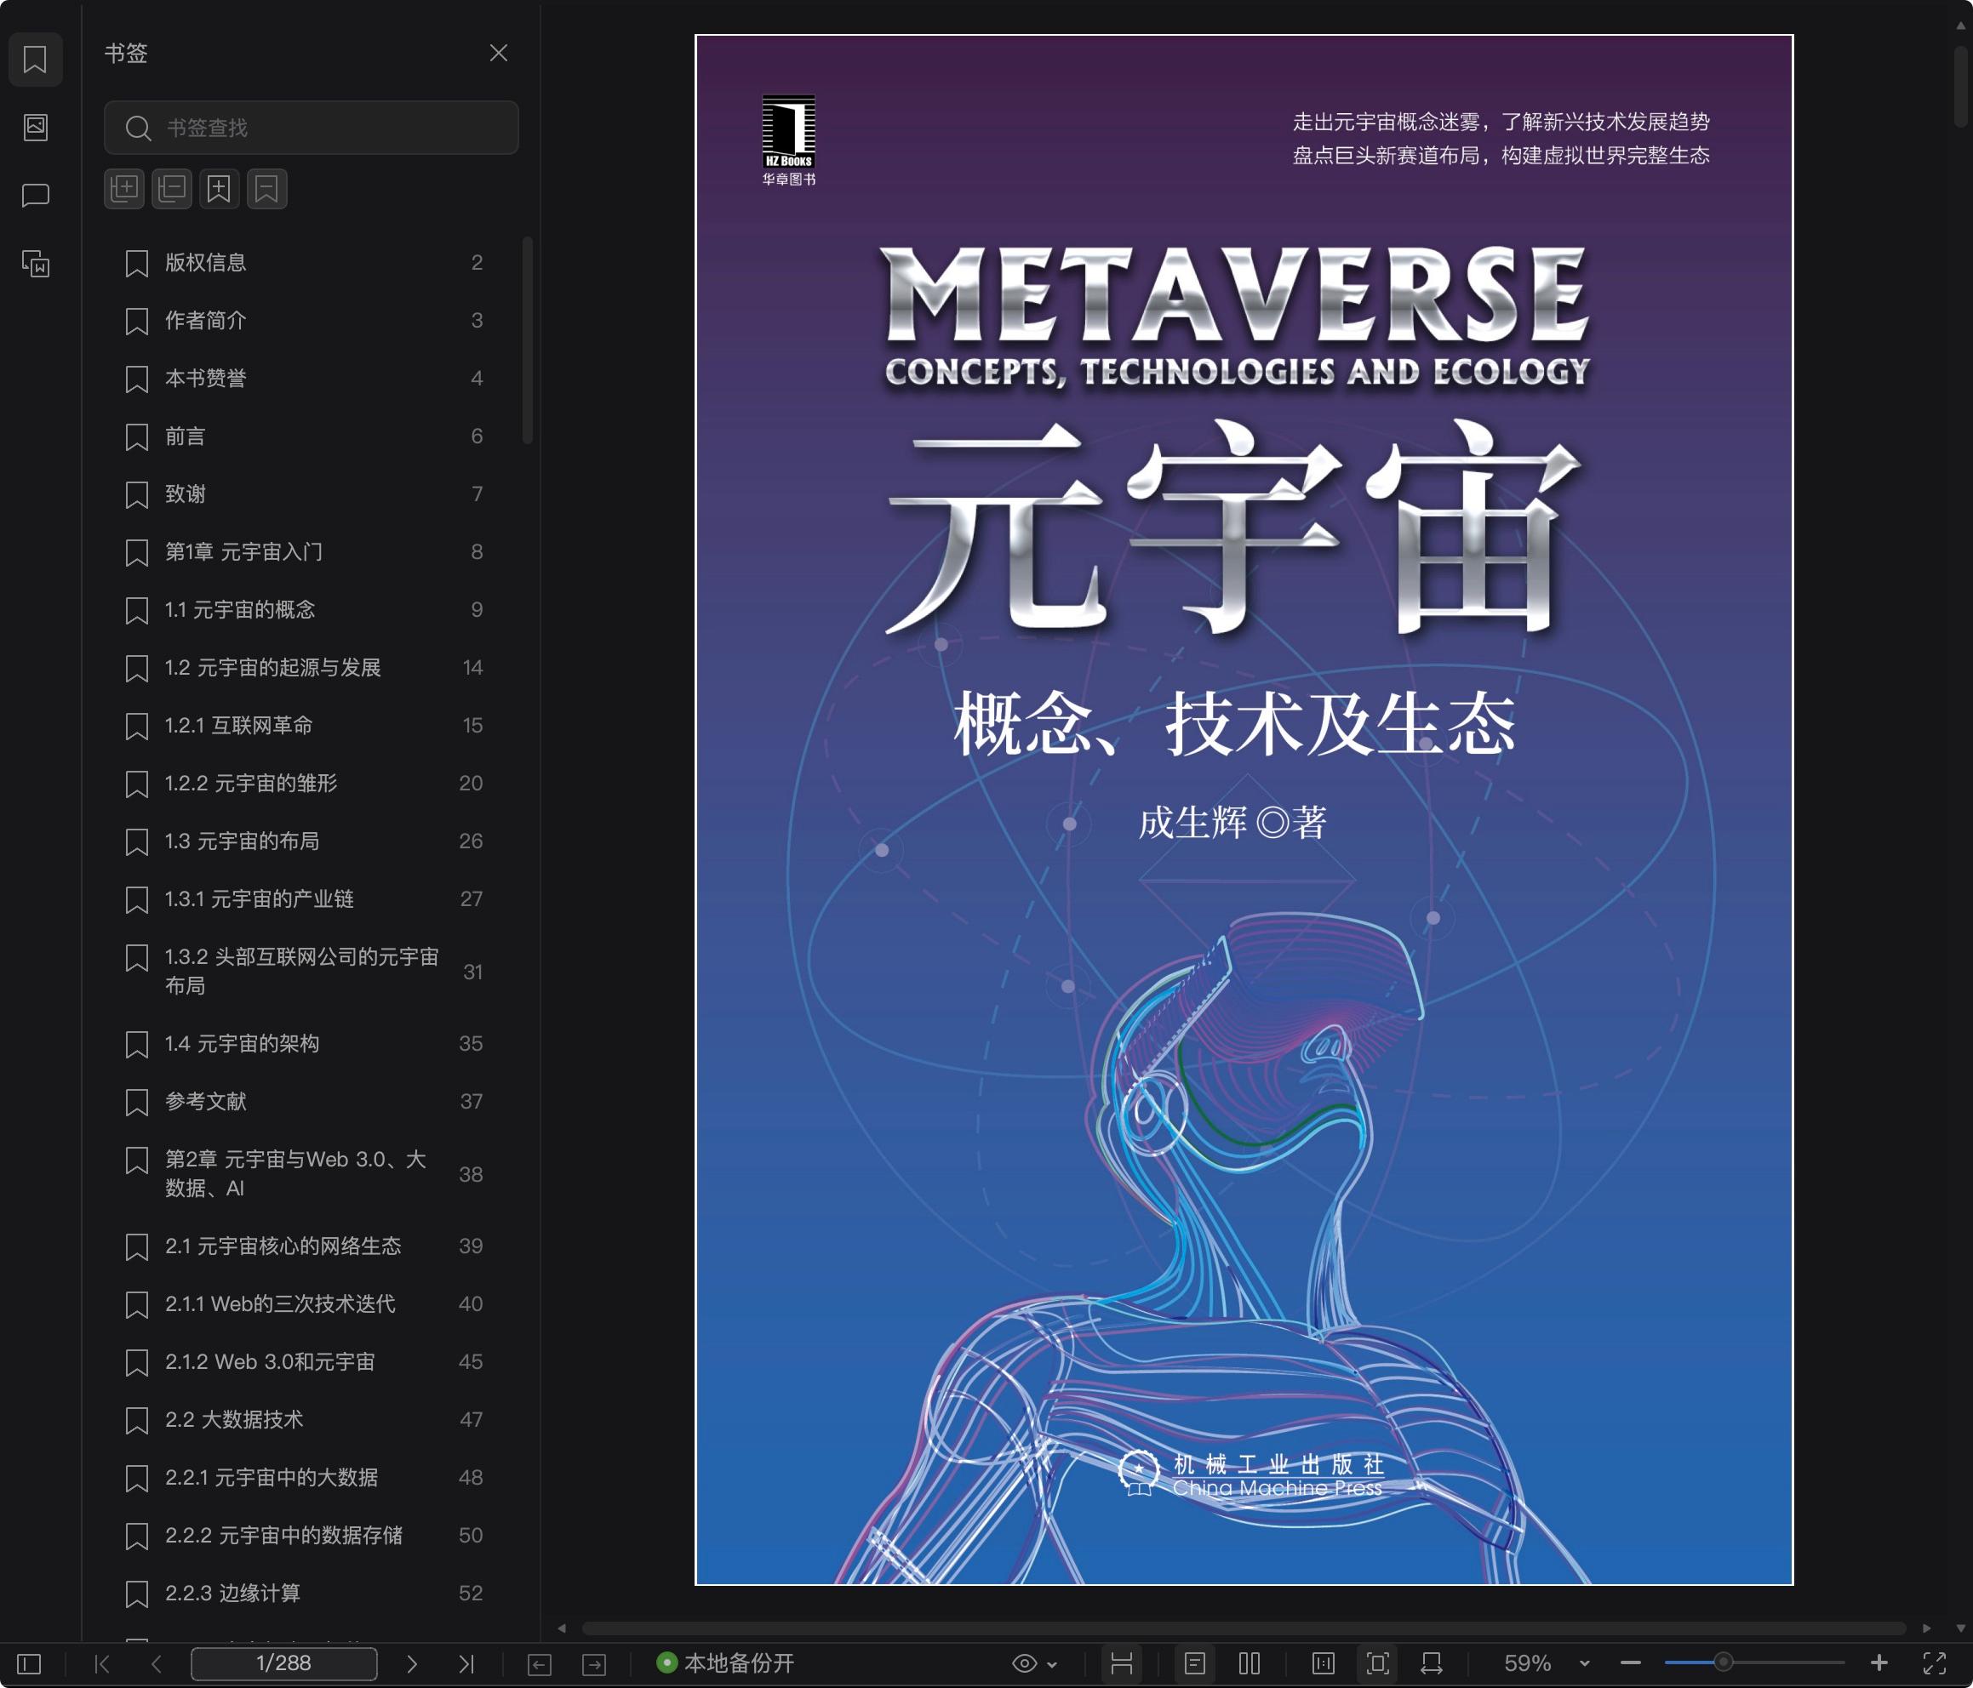Go back to previous view

tap(539, 1663)
